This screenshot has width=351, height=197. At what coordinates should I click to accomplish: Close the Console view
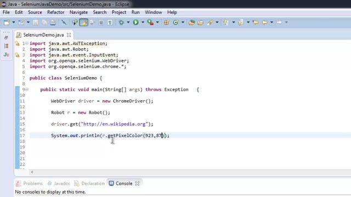tap(138, 184)
